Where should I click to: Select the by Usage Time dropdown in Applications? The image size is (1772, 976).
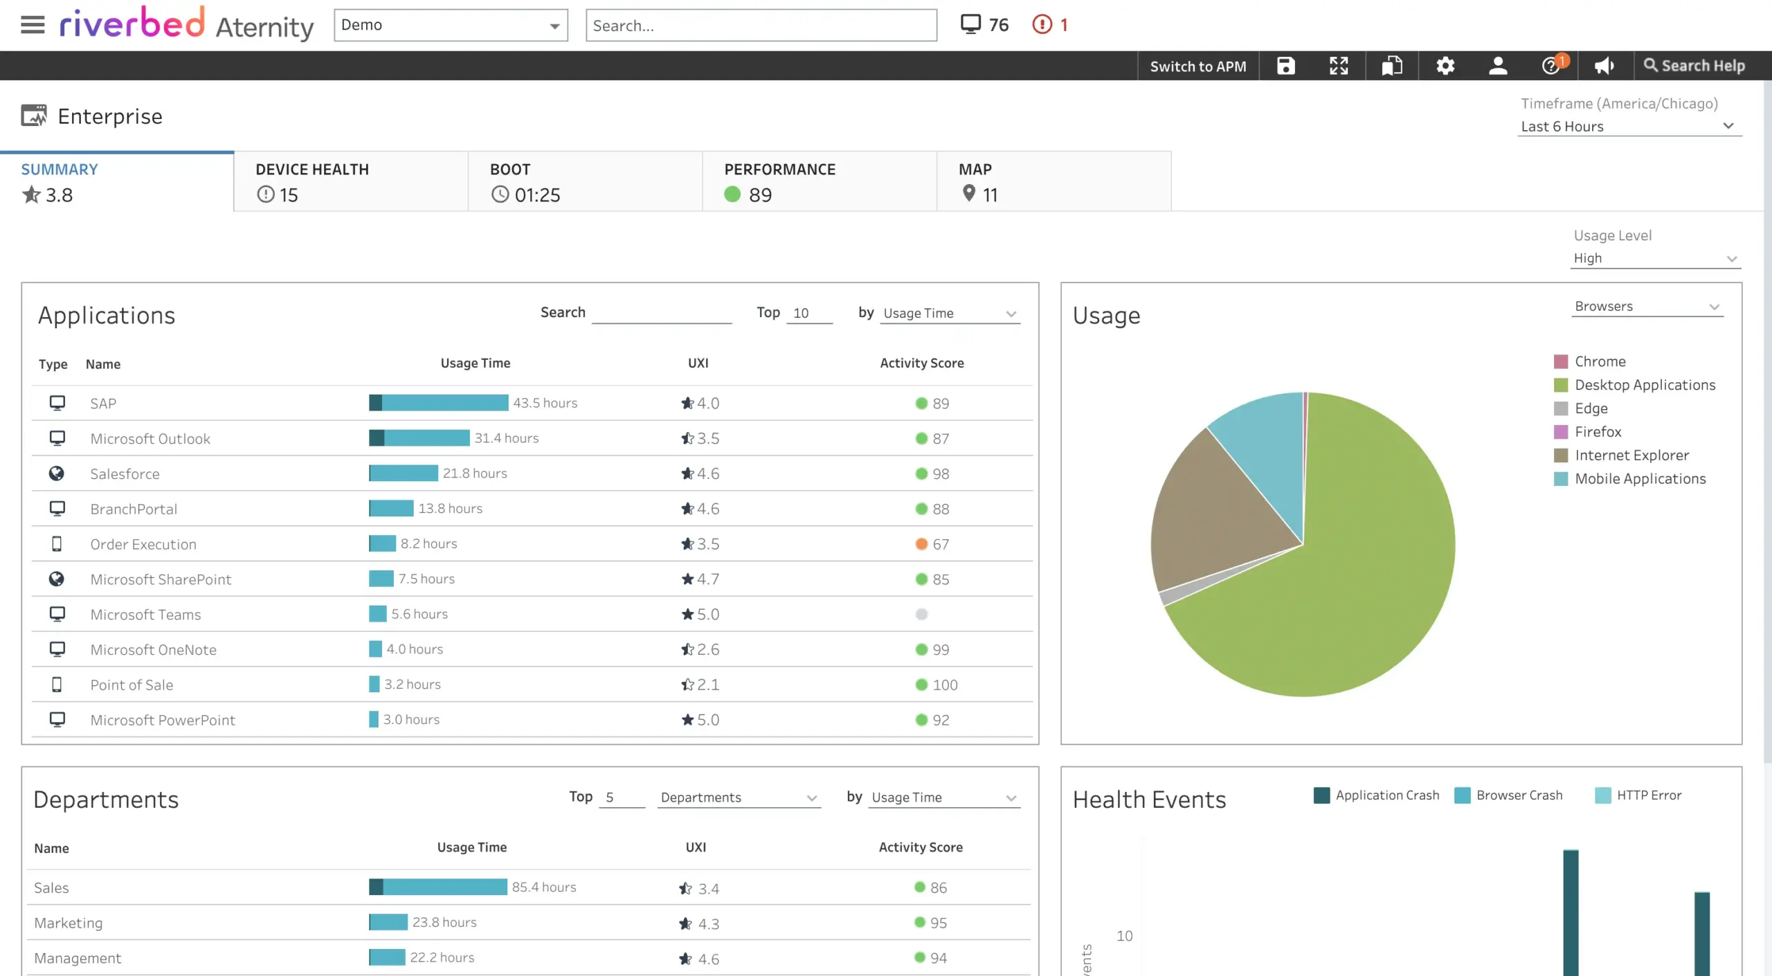coord(949,312)
